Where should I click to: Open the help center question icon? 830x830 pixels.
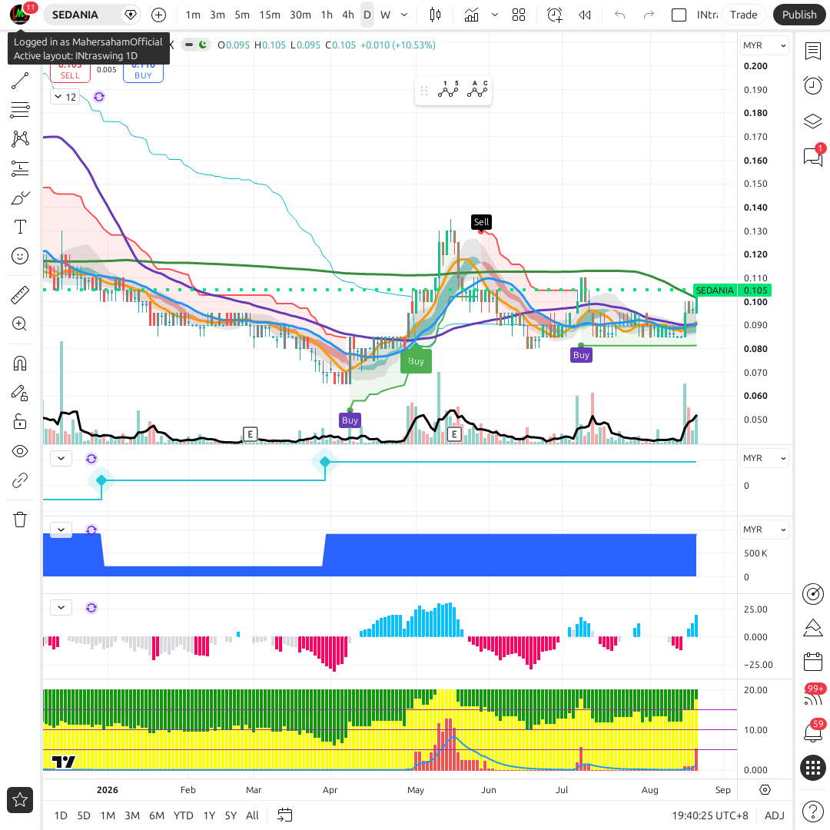click(812, 811)
